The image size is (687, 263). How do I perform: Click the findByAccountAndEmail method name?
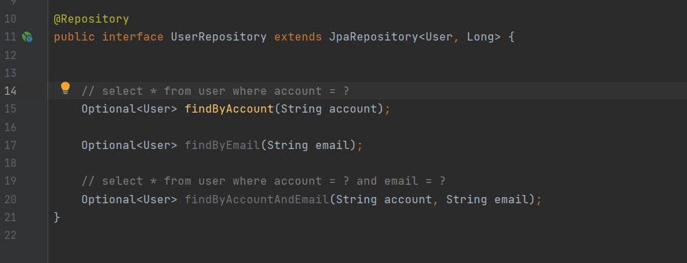click(257, 200)
